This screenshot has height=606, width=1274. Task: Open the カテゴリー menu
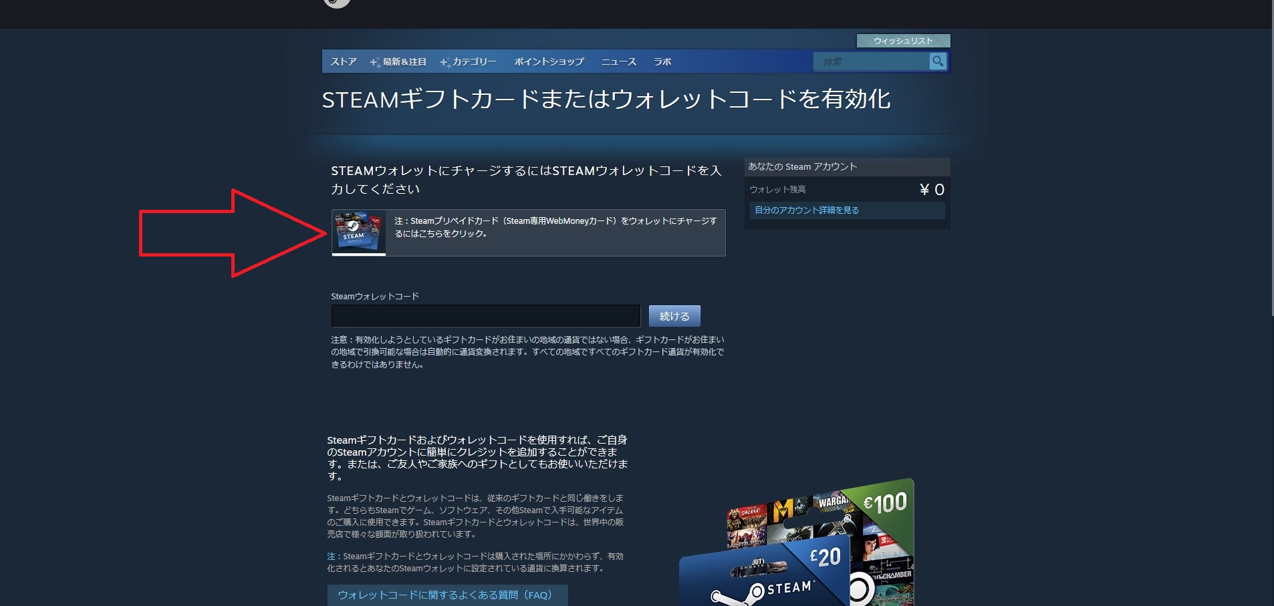(469, 61)
